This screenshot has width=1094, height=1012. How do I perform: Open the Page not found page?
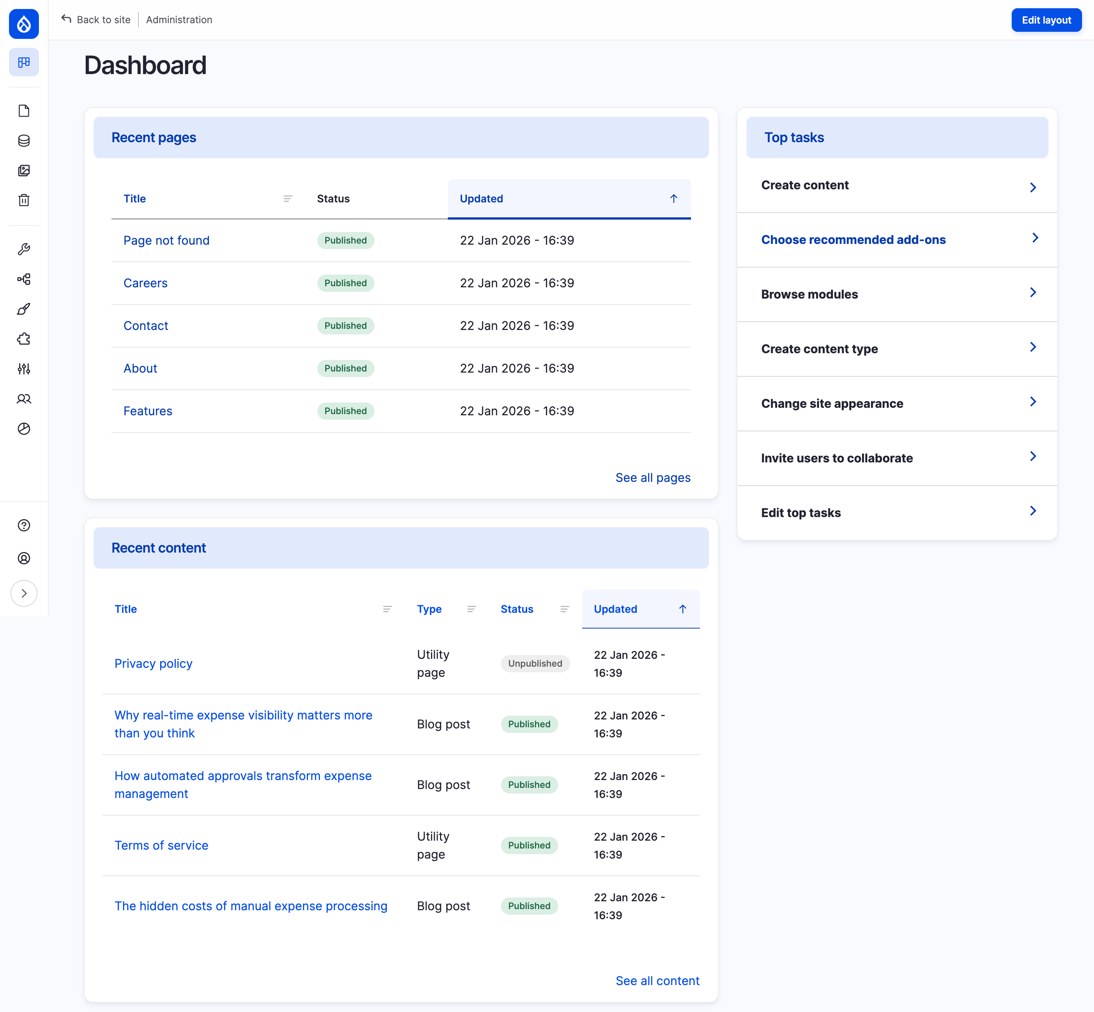(166, 241)
